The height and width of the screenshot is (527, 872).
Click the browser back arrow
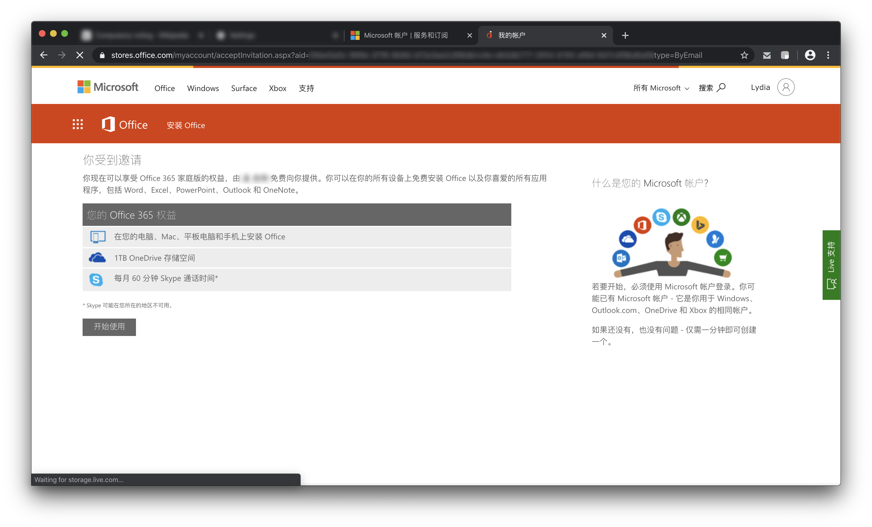click(x=44, y=55)
